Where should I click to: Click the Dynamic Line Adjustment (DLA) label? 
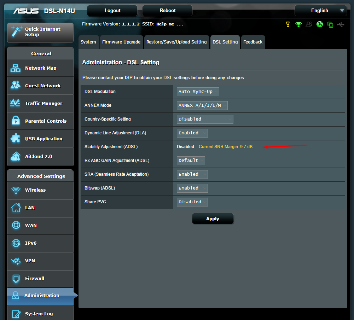point(115,133)
